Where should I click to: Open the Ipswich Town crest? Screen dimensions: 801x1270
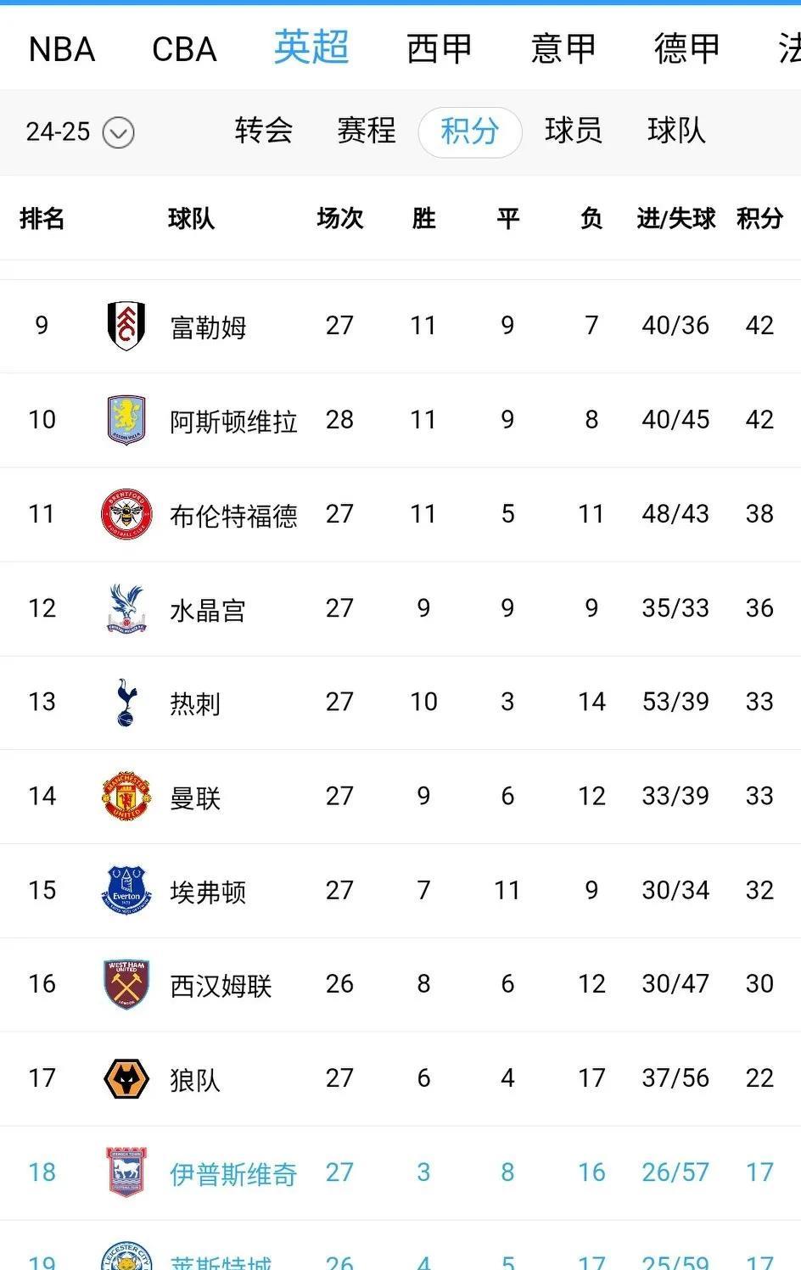click(126, 1172)
